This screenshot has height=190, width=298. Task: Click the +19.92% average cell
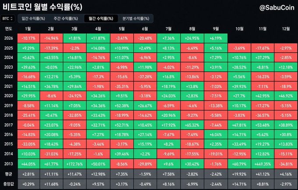pyautogui.click(x=239, y=174)
